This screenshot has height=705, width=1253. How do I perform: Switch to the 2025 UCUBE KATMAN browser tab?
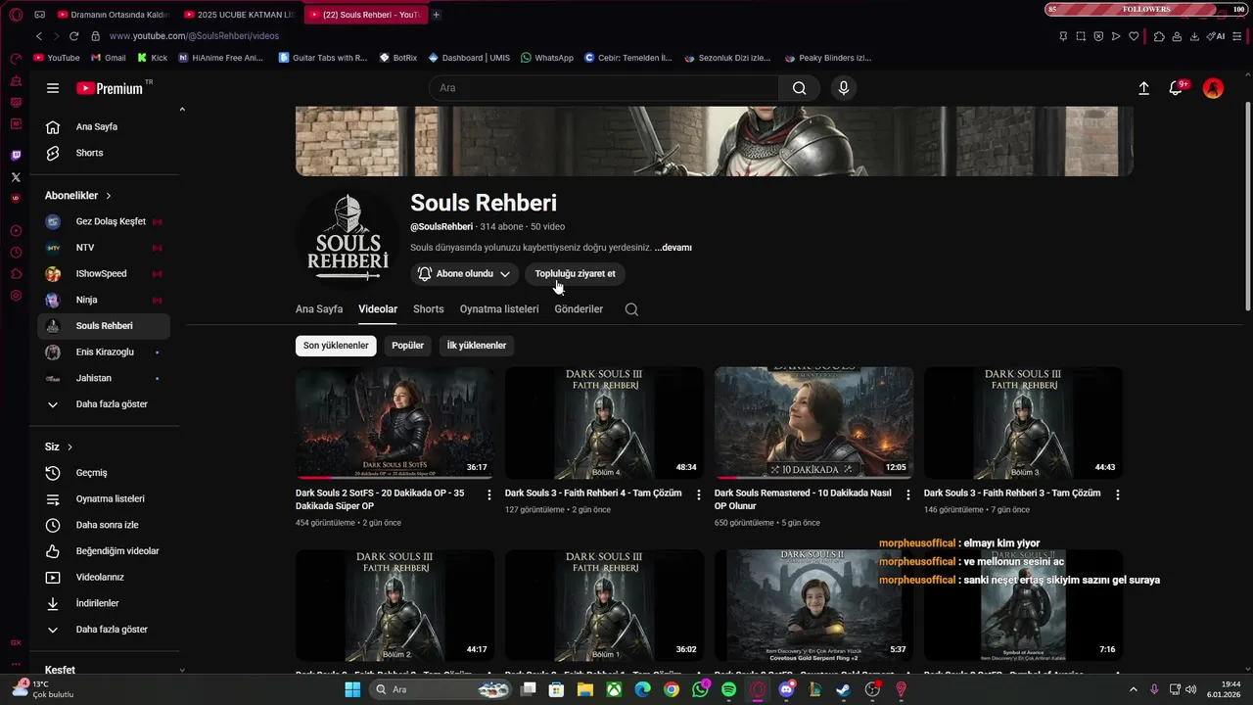(x=240, y=15)
